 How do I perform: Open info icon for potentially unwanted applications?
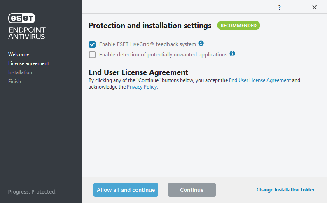tap(232, 54)
